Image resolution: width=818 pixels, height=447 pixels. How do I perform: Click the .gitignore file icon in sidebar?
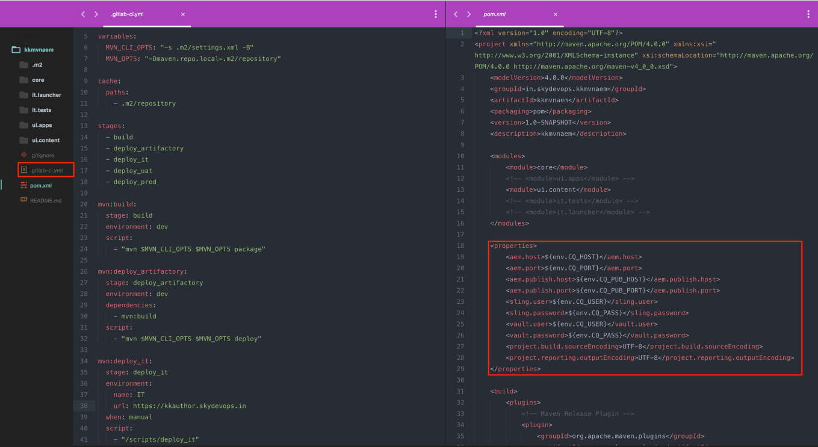pyautogui.click(x=24, y=155)
